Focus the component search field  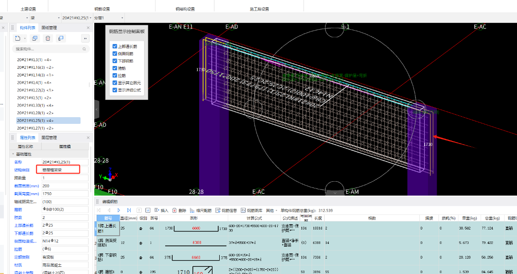(x=51, y=49)
